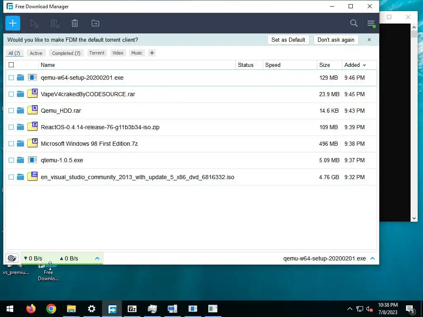
Task: Open Google Chrome from the taskbar
Action: click(x=51, y=309)
